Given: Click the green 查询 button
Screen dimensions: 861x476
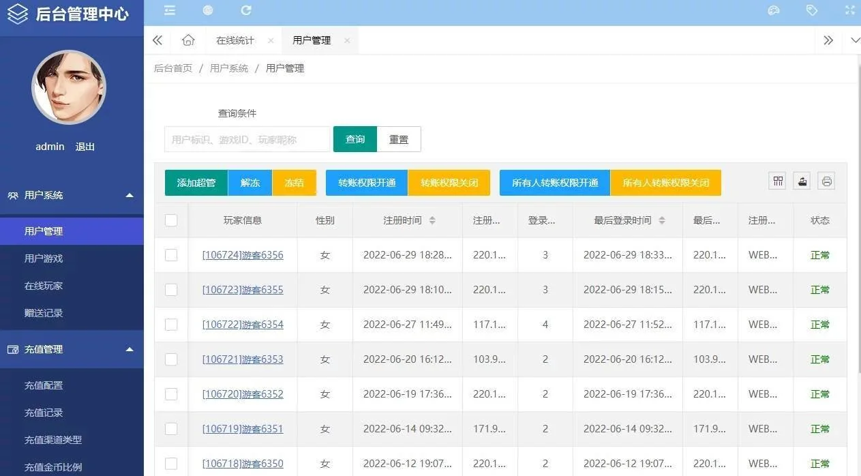Looking at the screenshot, I should point(354,139).
